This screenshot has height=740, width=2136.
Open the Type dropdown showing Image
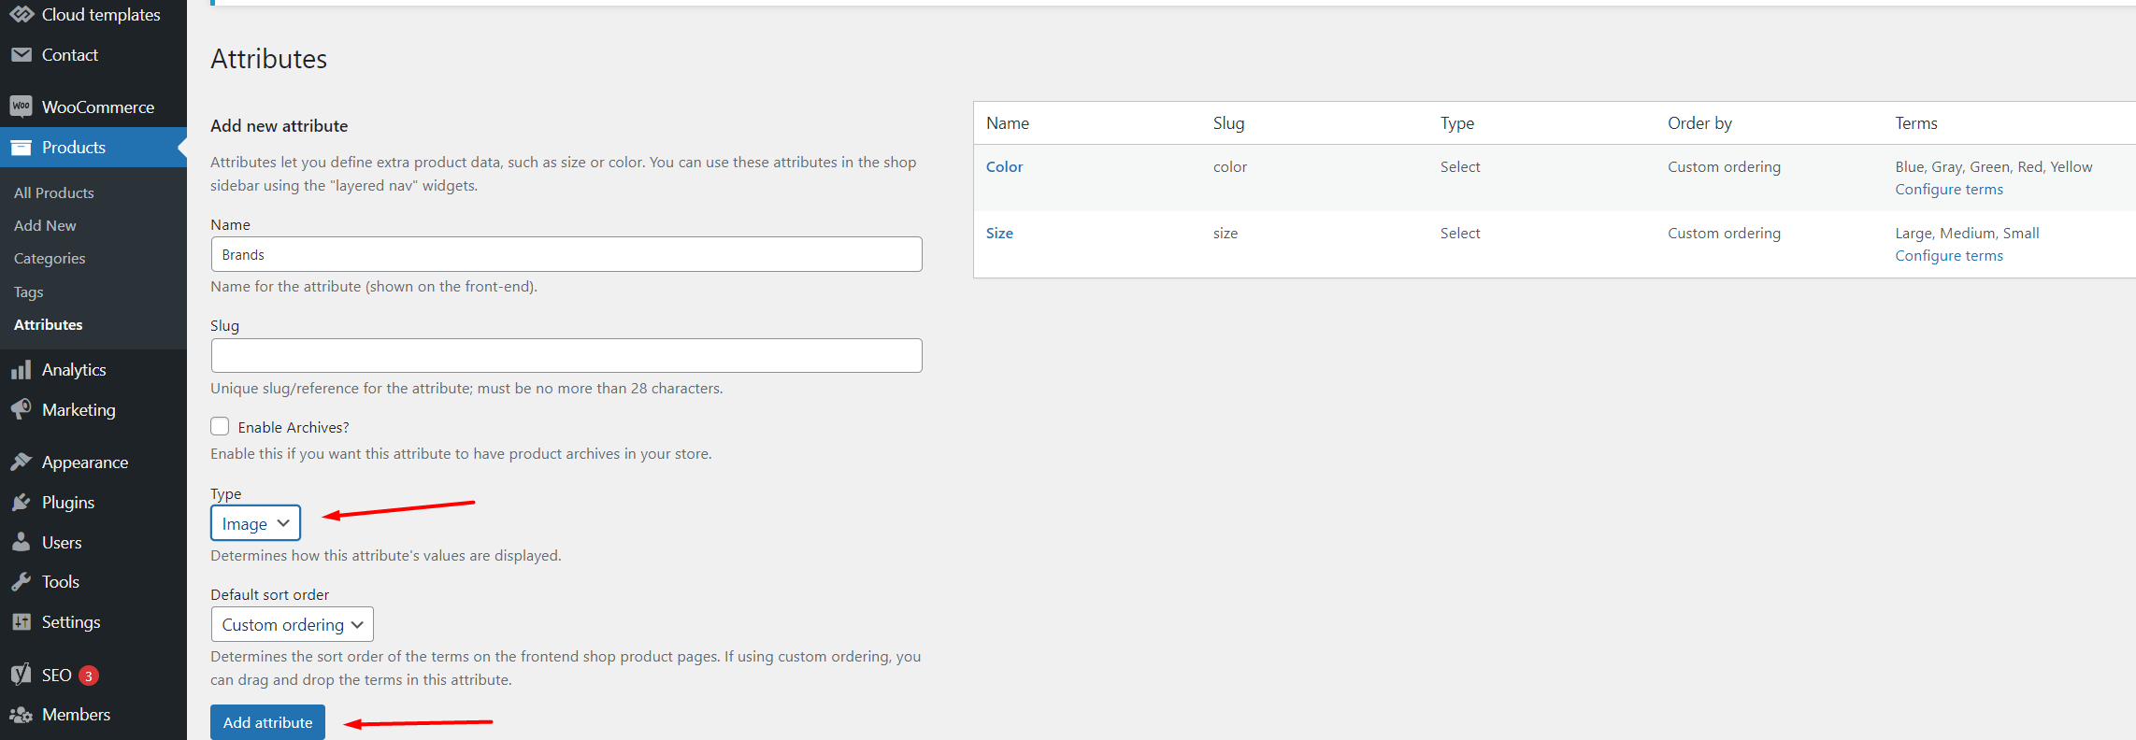(255, 523)
